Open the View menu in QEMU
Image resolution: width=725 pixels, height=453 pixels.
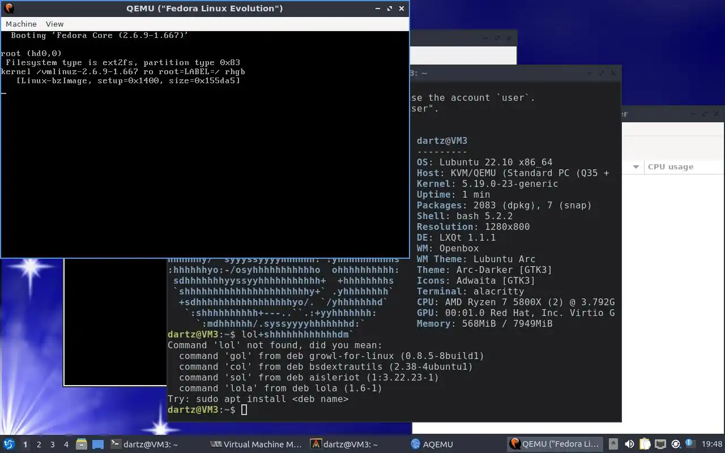tap(54, 24)
